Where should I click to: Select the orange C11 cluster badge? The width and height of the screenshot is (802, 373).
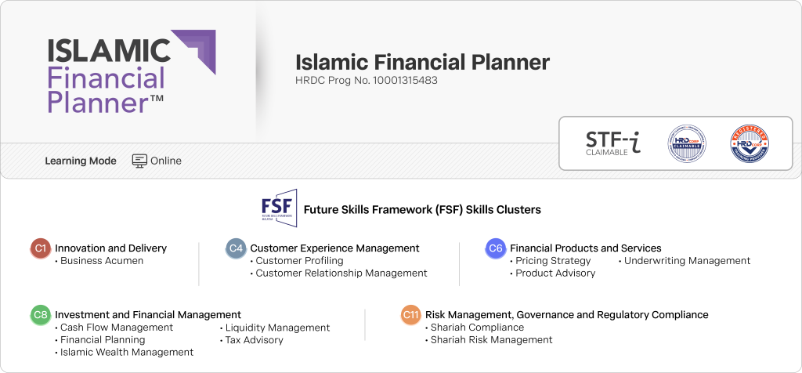(x=410, y=315)
